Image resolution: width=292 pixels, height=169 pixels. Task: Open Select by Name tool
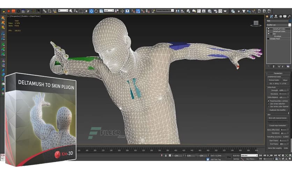(75, 11)
